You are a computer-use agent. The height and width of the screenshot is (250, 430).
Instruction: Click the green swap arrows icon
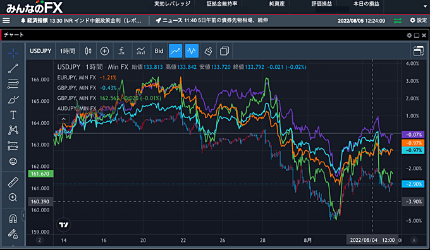click(397, 21)
